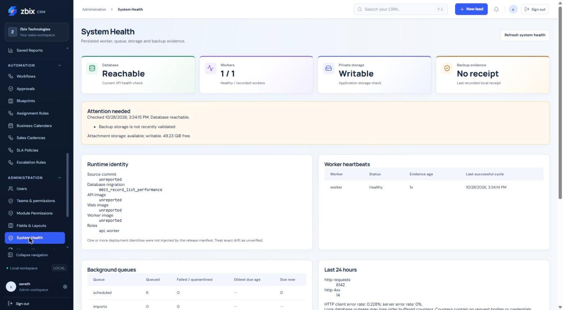
Task: Click Refresh system health button
Action: [x=525, y=35]
